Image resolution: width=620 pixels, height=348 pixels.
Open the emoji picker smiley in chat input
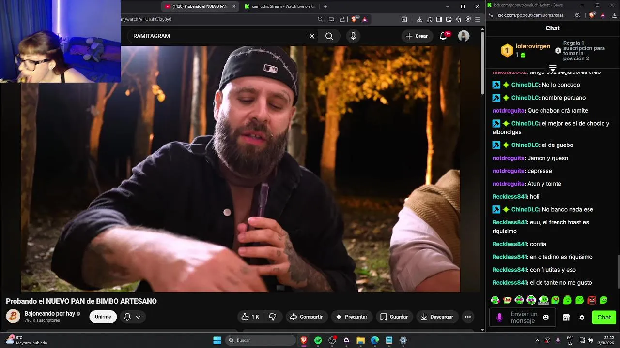pyautogui.click(x=546, y=318)
